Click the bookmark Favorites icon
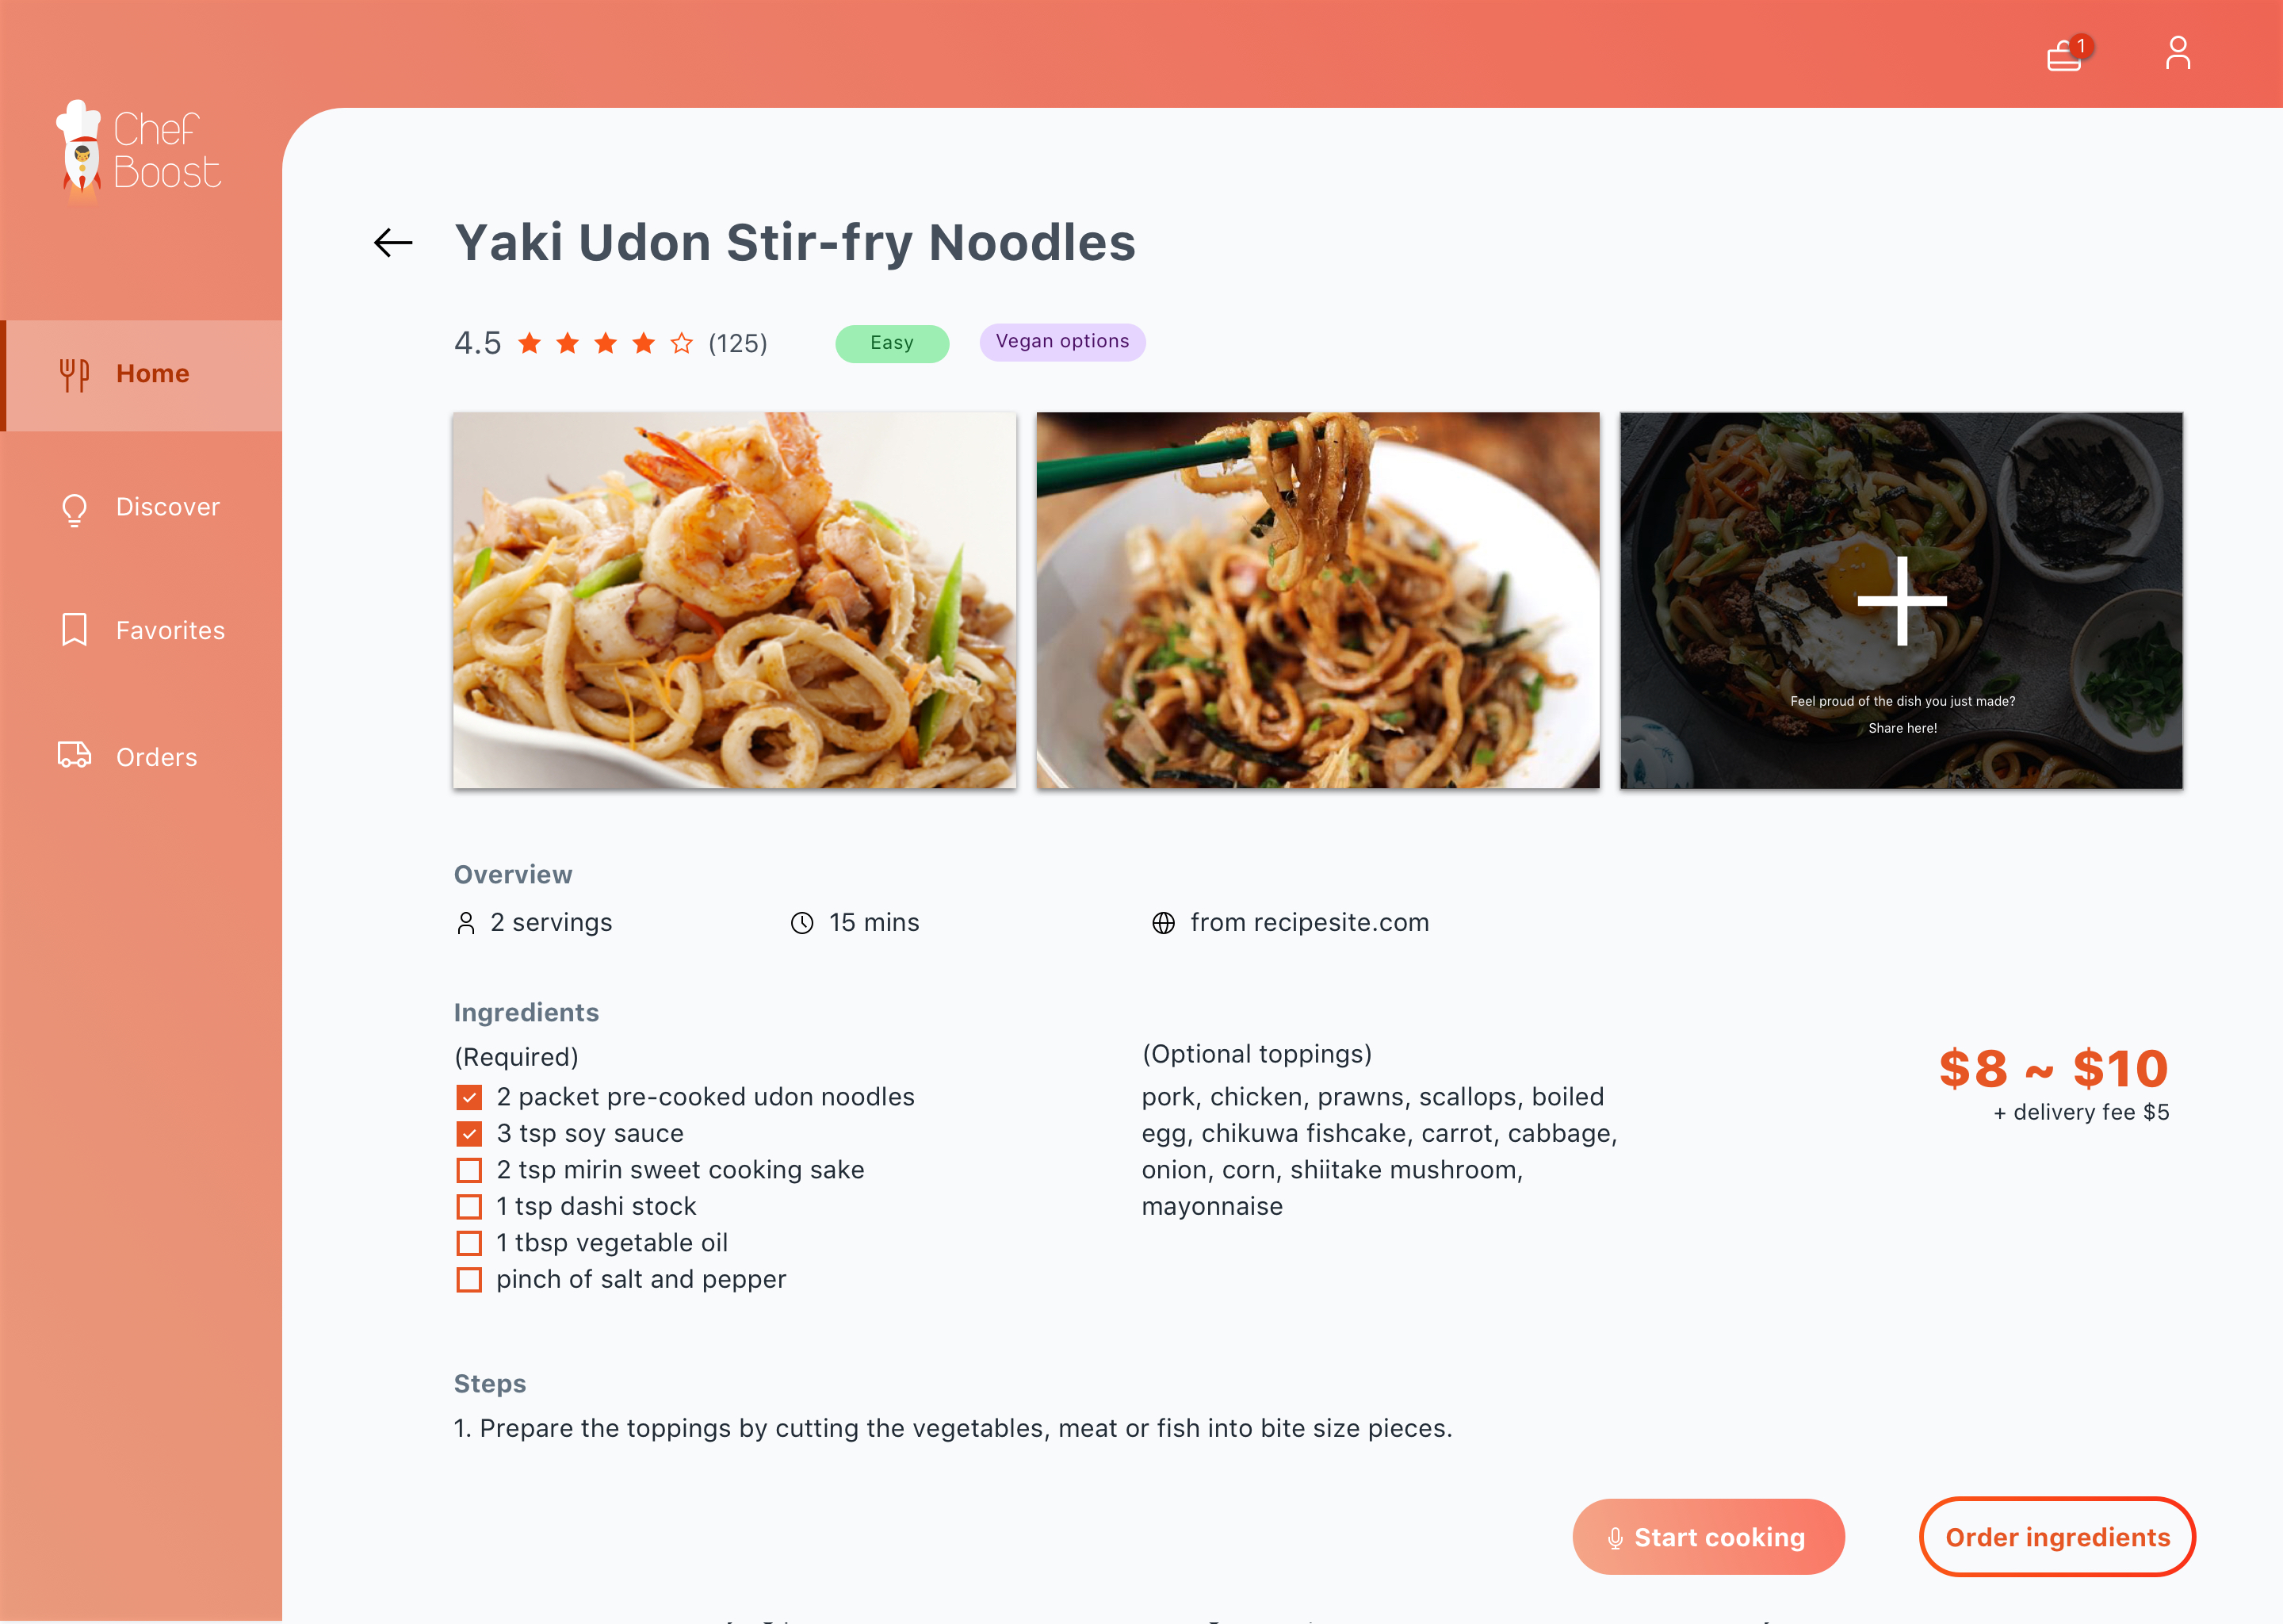Screen dimensions: 2283x1624 click(74, 630)
